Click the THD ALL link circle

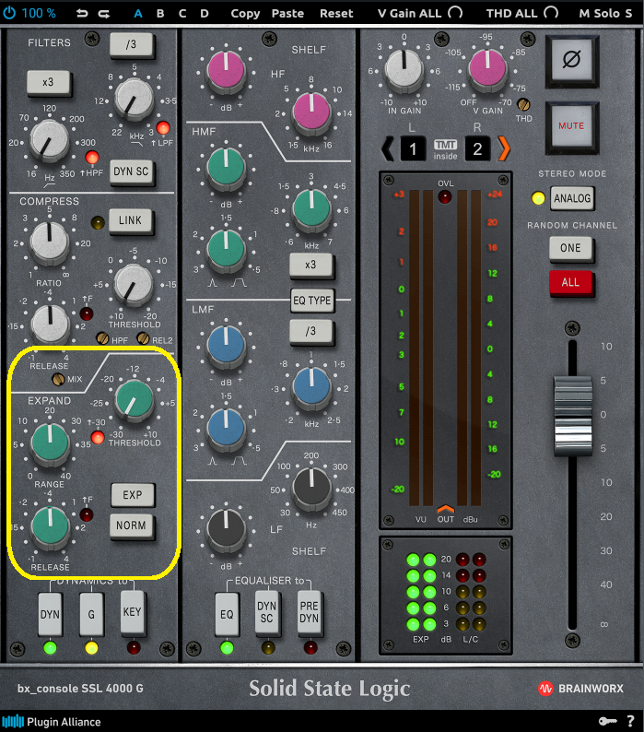551,12
